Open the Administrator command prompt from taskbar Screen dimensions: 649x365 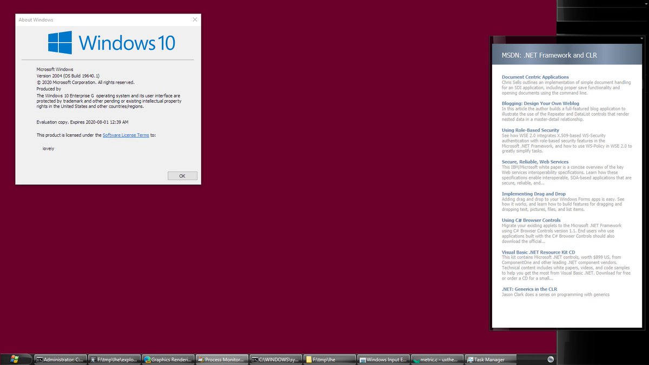(61, 359)
